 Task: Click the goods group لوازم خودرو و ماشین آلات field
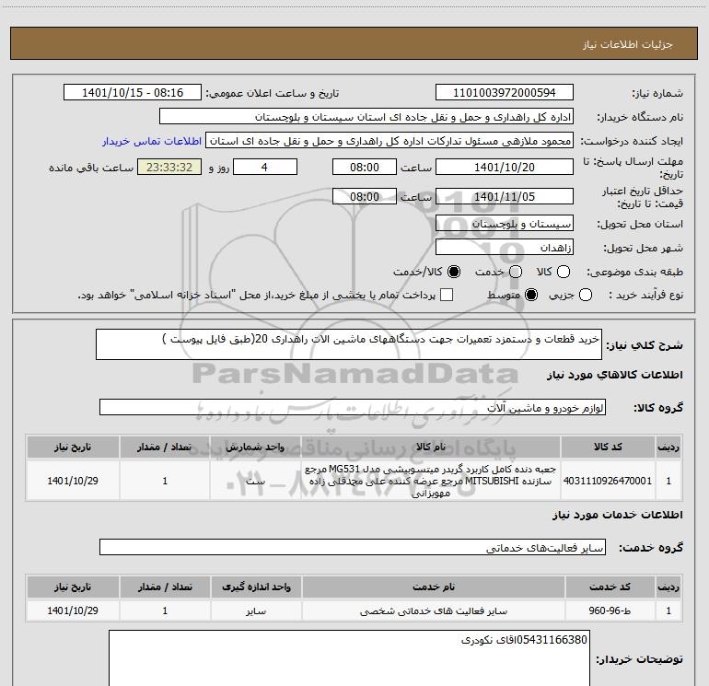[x=353, y=407]
